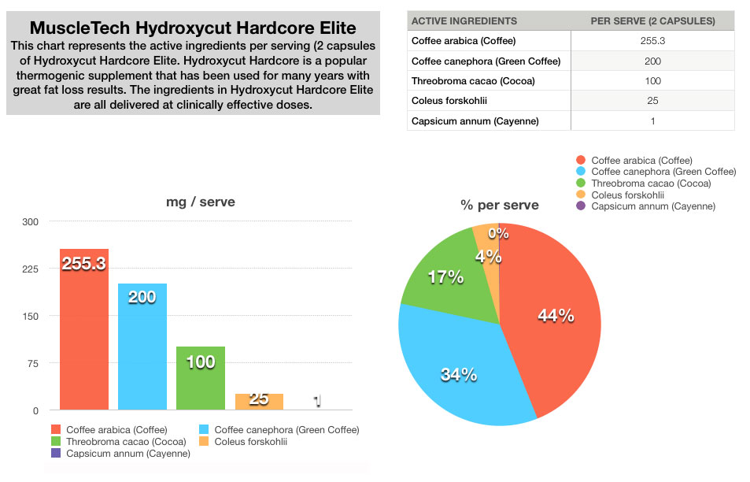Click the "MuscleTech Hydroxycut Hardcore Elite" title
750x482 pixels.
tap(193, 28)
